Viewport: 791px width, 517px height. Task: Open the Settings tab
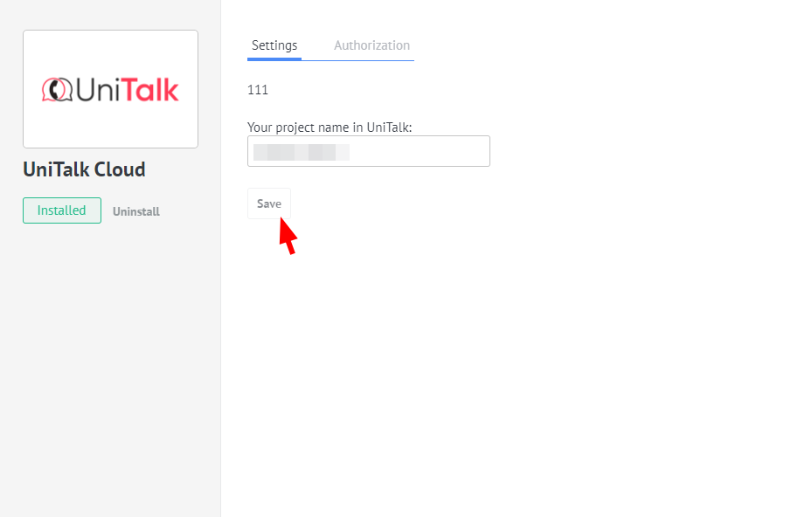274,45
